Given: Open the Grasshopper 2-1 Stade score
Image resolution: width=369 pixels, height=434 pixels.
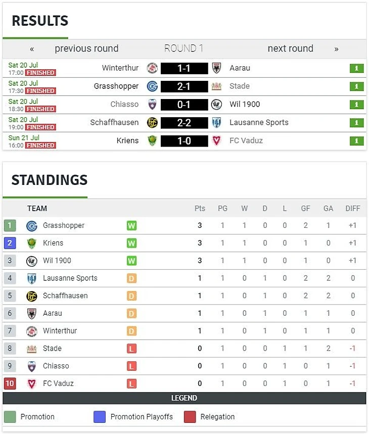Looking at the screenshot, I should pyautogui.click(x=184, y=86).
